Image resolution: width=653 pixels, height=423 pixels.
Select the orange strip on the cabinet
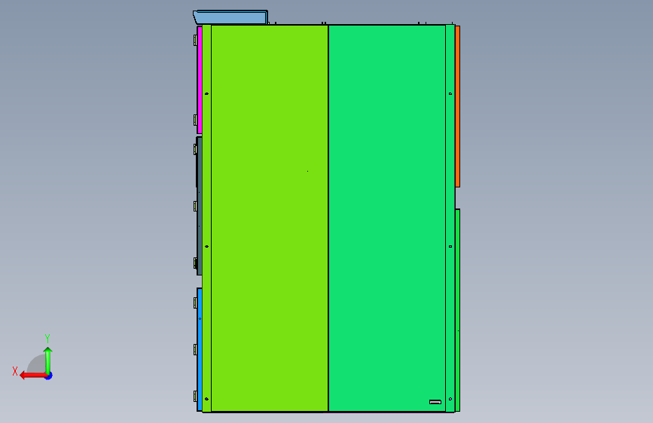(457, 106)
